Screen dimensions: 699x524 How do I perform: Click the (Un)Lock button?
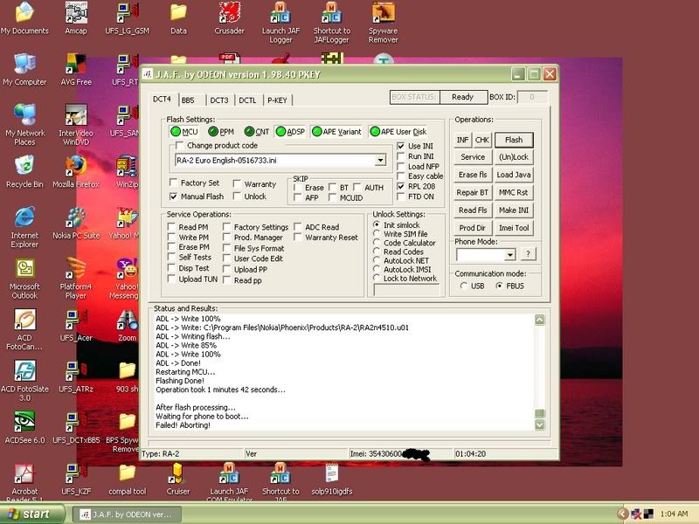tap(514, 157)
